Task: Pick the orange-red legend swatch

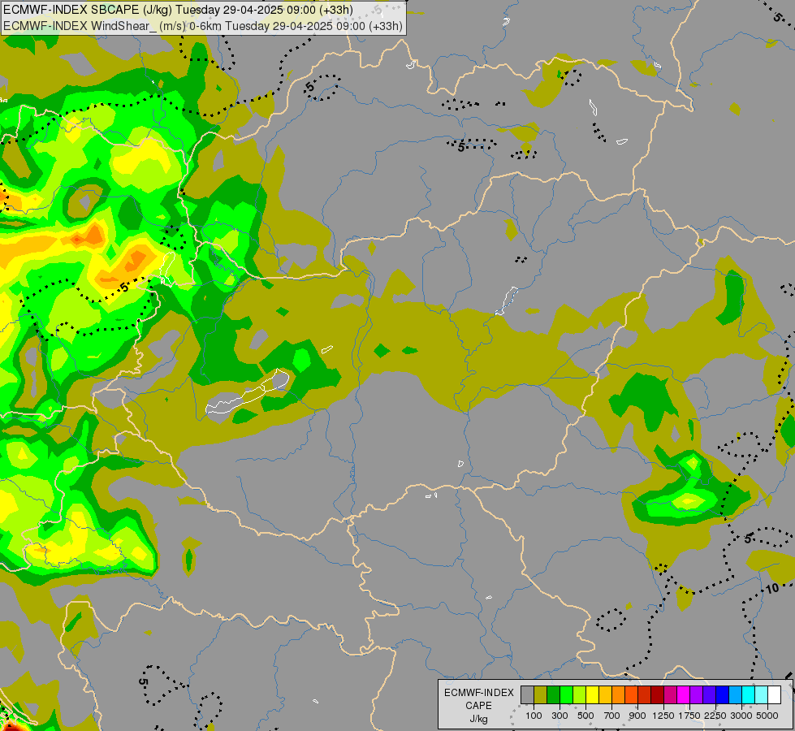Action: click(x=631, y=695)
